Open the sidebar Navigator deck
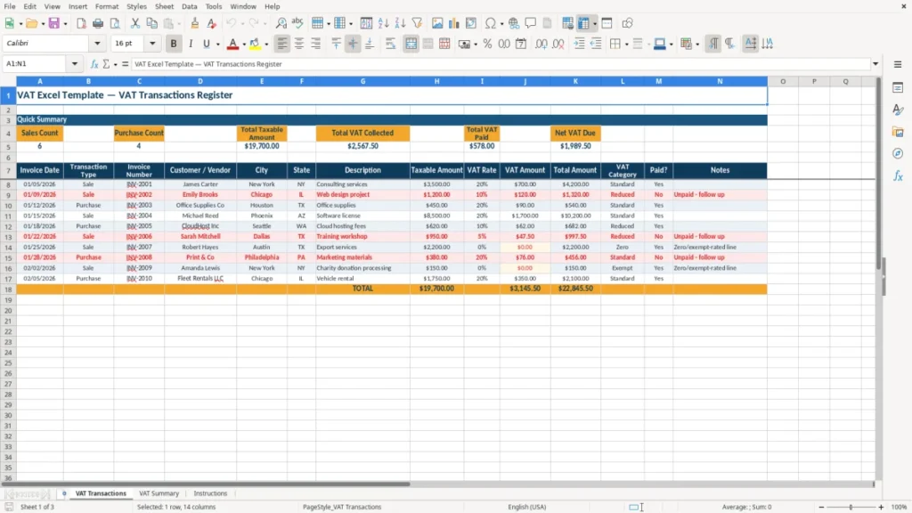 (x=898, y=153)
